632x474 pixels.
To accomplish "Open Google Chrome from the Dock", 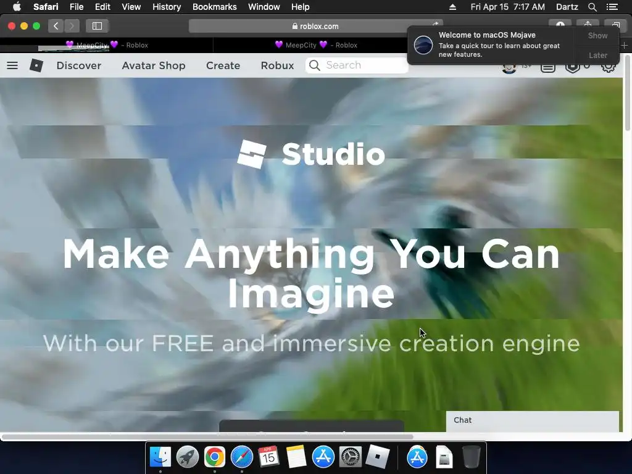I will point(214,457).
